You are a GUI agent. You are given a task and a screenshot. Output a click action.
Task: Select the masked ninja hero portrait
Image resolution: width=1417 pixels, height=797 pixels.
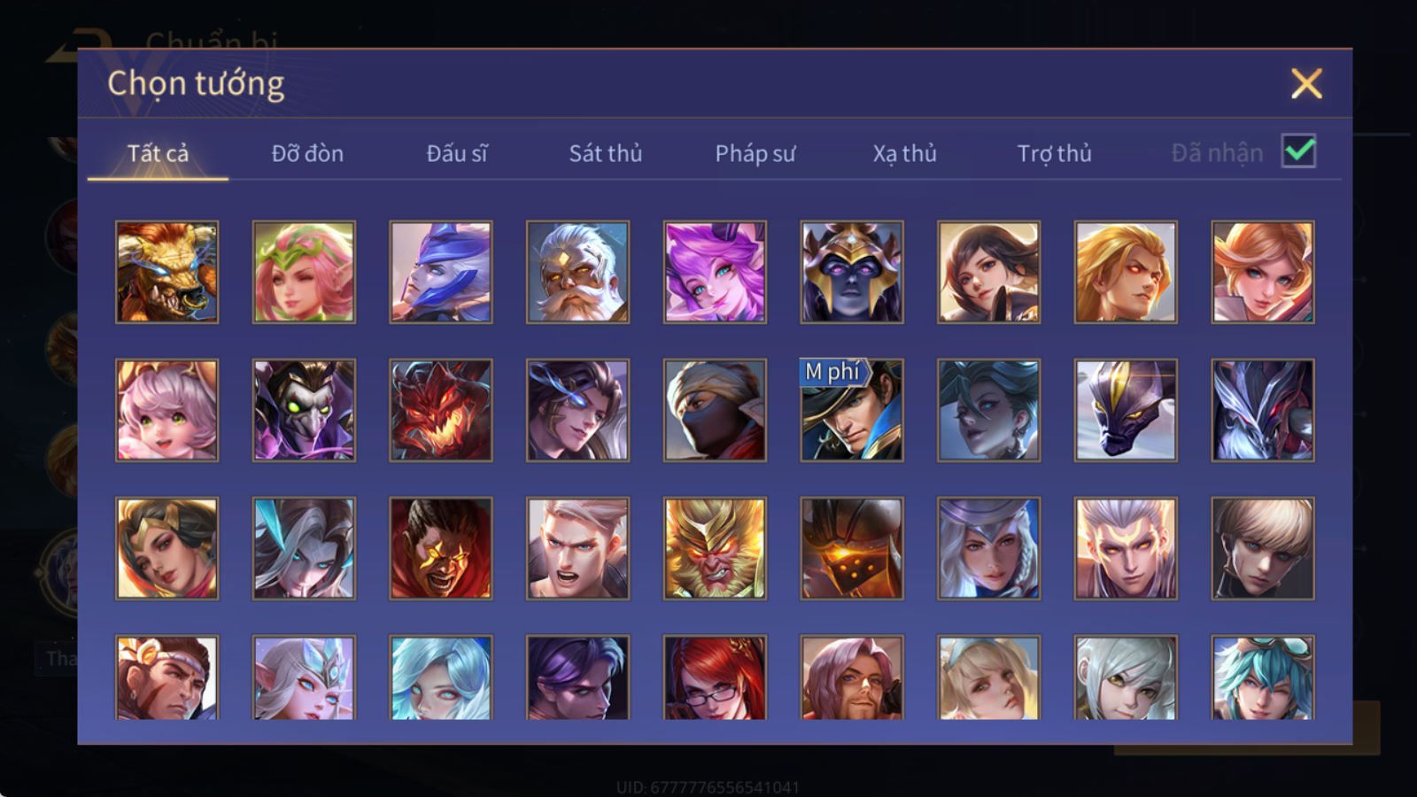715,410
